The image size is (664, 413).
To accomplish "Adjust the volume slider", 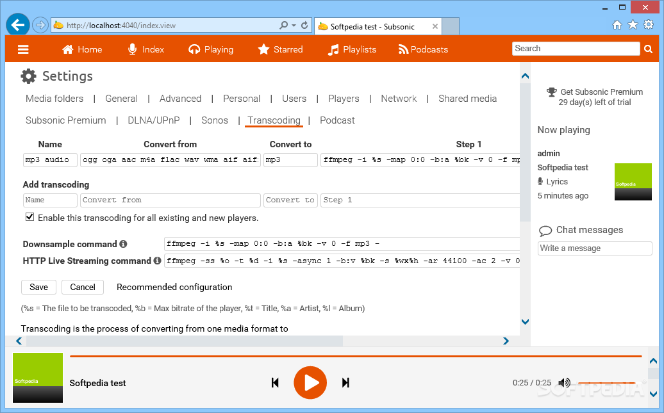I will click(x=607, y=383).
